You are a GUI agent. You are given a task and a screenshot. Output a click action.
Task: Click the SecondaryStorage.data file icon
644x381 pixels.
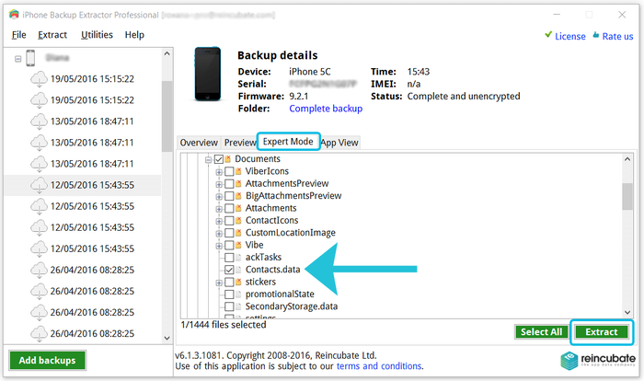(x=238, y=307)
